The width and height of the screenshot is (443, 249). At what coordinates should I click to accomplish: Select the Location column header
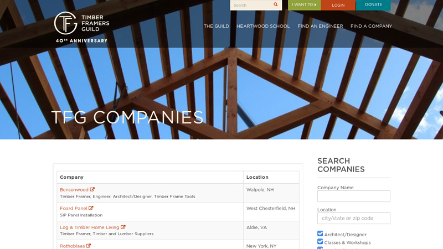pos(271,177)
